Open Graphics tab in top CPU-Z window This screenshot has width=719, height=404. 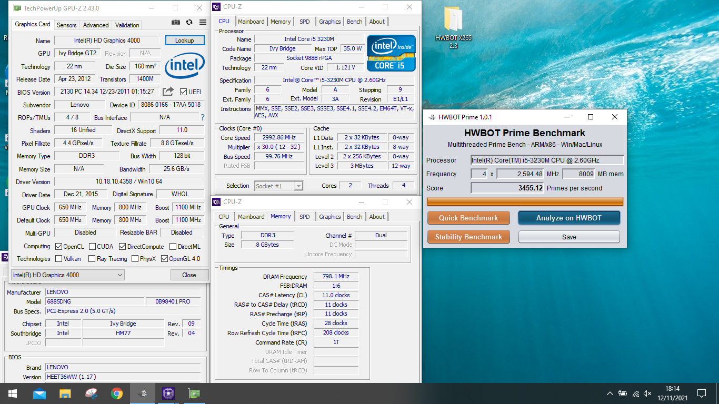coord(330,22)
